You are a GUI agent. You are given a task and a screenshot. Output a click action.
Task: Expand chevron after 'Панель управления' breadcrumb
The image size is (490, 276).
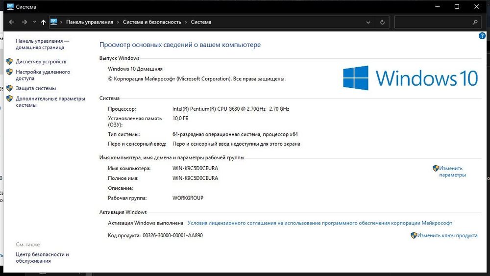pos(118,22)
